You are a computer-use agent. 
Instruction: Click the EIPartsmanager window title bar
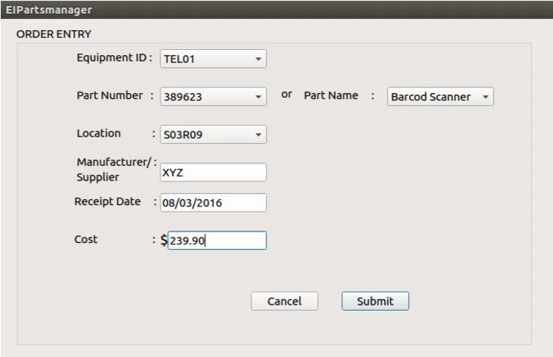[x=276, y=10]
